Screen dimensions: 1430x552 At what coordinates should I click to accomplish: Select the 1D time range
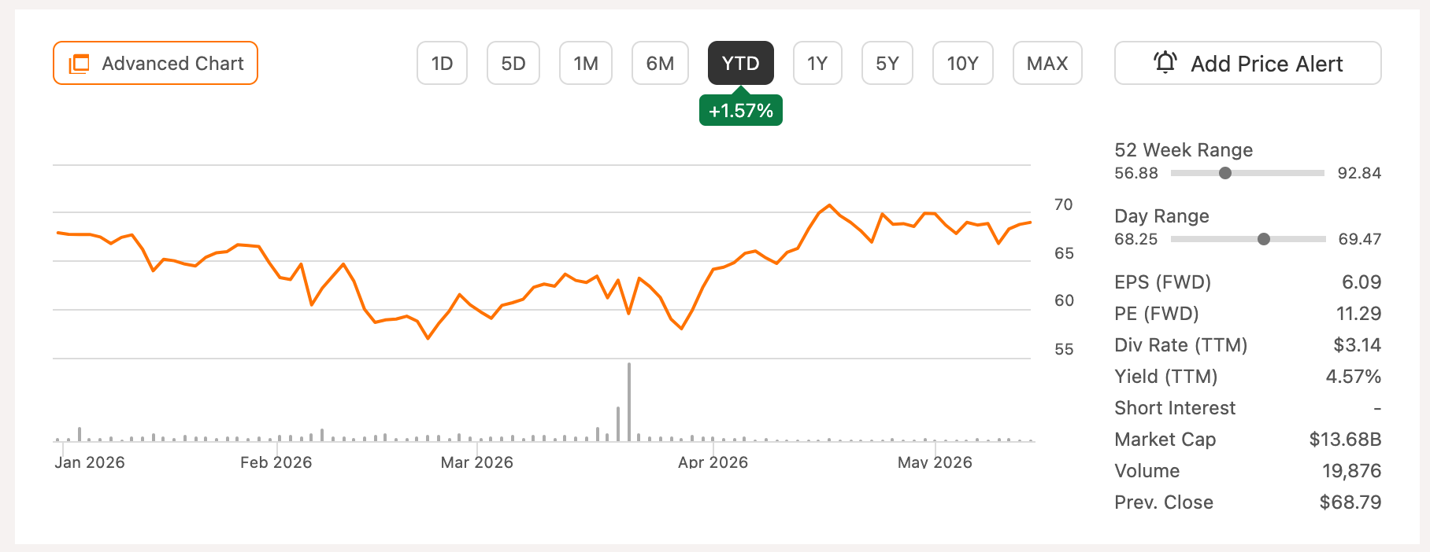pyautogui.click(x=442, y=63)
